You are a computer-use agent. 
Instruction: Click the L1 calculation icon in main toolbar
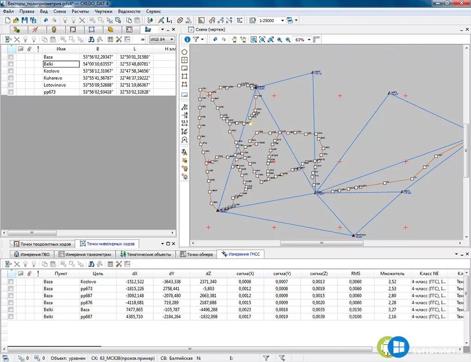pos(169,20)
